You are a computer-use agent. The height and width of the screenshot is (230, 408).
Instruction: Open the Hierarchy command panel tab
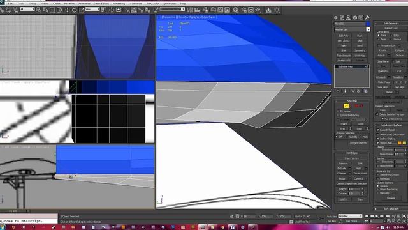pyautogui.click(x=348, y=18)
